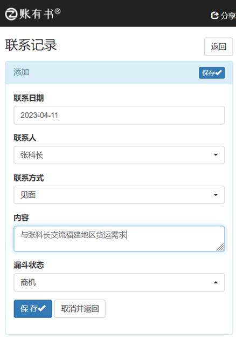
Task: Click the 添加 panel heading text
Action: 21,72
